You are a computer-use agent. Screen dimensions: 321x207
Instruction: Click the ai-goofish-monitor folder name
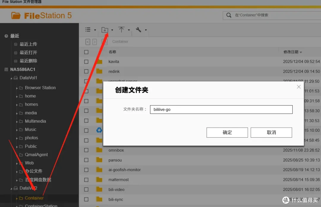[x=125, y=170]
